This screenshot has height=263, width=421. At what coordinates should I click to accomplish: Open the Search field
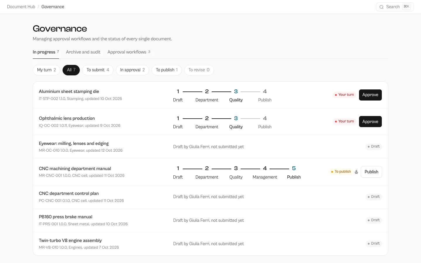point(395,7)
